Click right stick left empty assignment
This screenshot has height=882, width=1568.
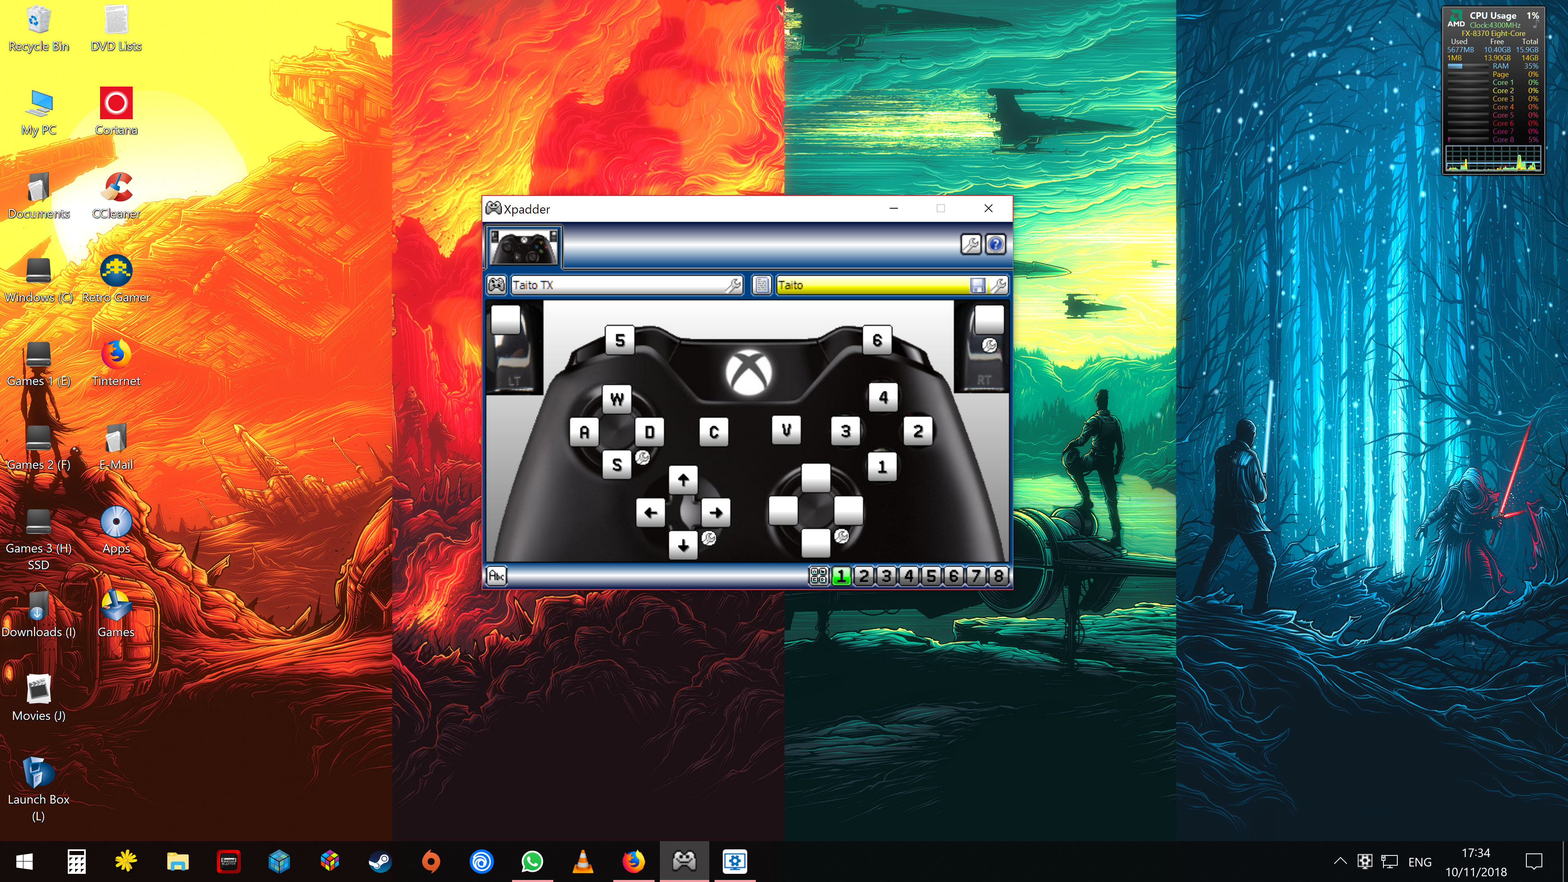coord(784,510)
